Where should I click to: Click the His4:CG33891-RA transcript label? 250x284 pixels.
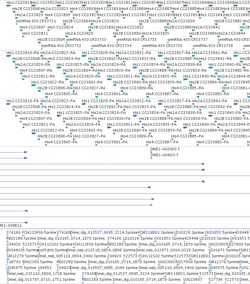[111, 94]
